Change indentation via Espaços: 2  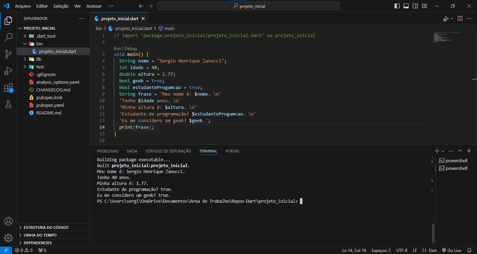click(x=381, y=250)
